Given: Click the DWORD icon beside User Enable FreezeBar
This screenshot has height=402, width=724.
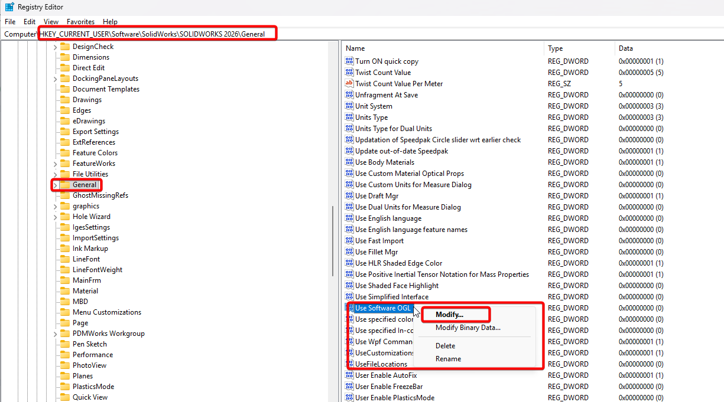Looking at the screenshot, I should pos(349,387).
